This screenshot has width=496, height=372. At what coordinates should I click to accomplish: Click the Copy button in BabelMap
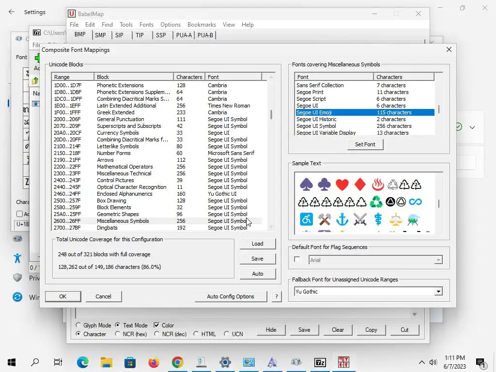coord(371,329)
